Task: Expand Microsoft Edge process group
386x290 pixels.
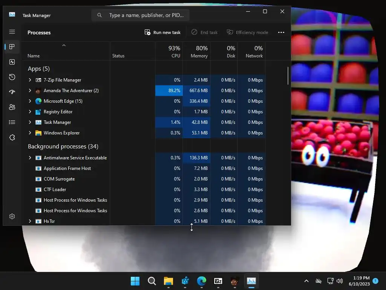Action: [30, 101]
